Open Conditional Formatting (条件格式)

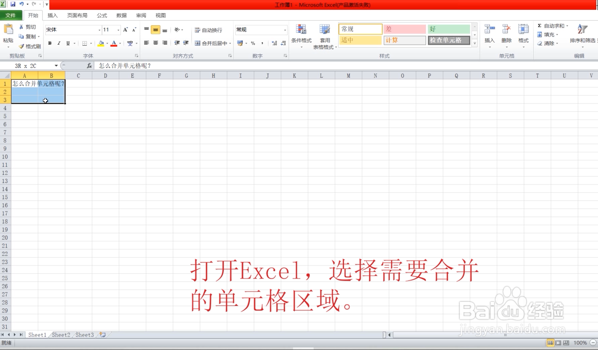point(301,36)
